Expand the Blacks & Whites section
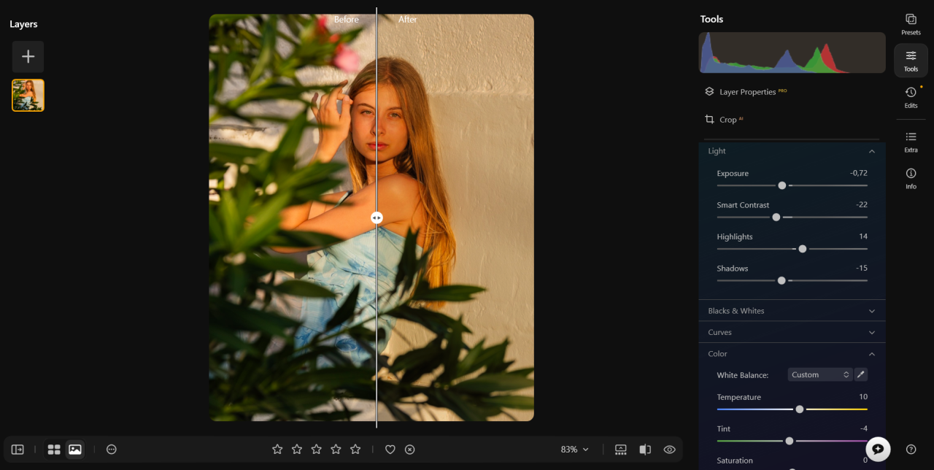The width and height of the screenshot is (934, 470). (871, 311)
